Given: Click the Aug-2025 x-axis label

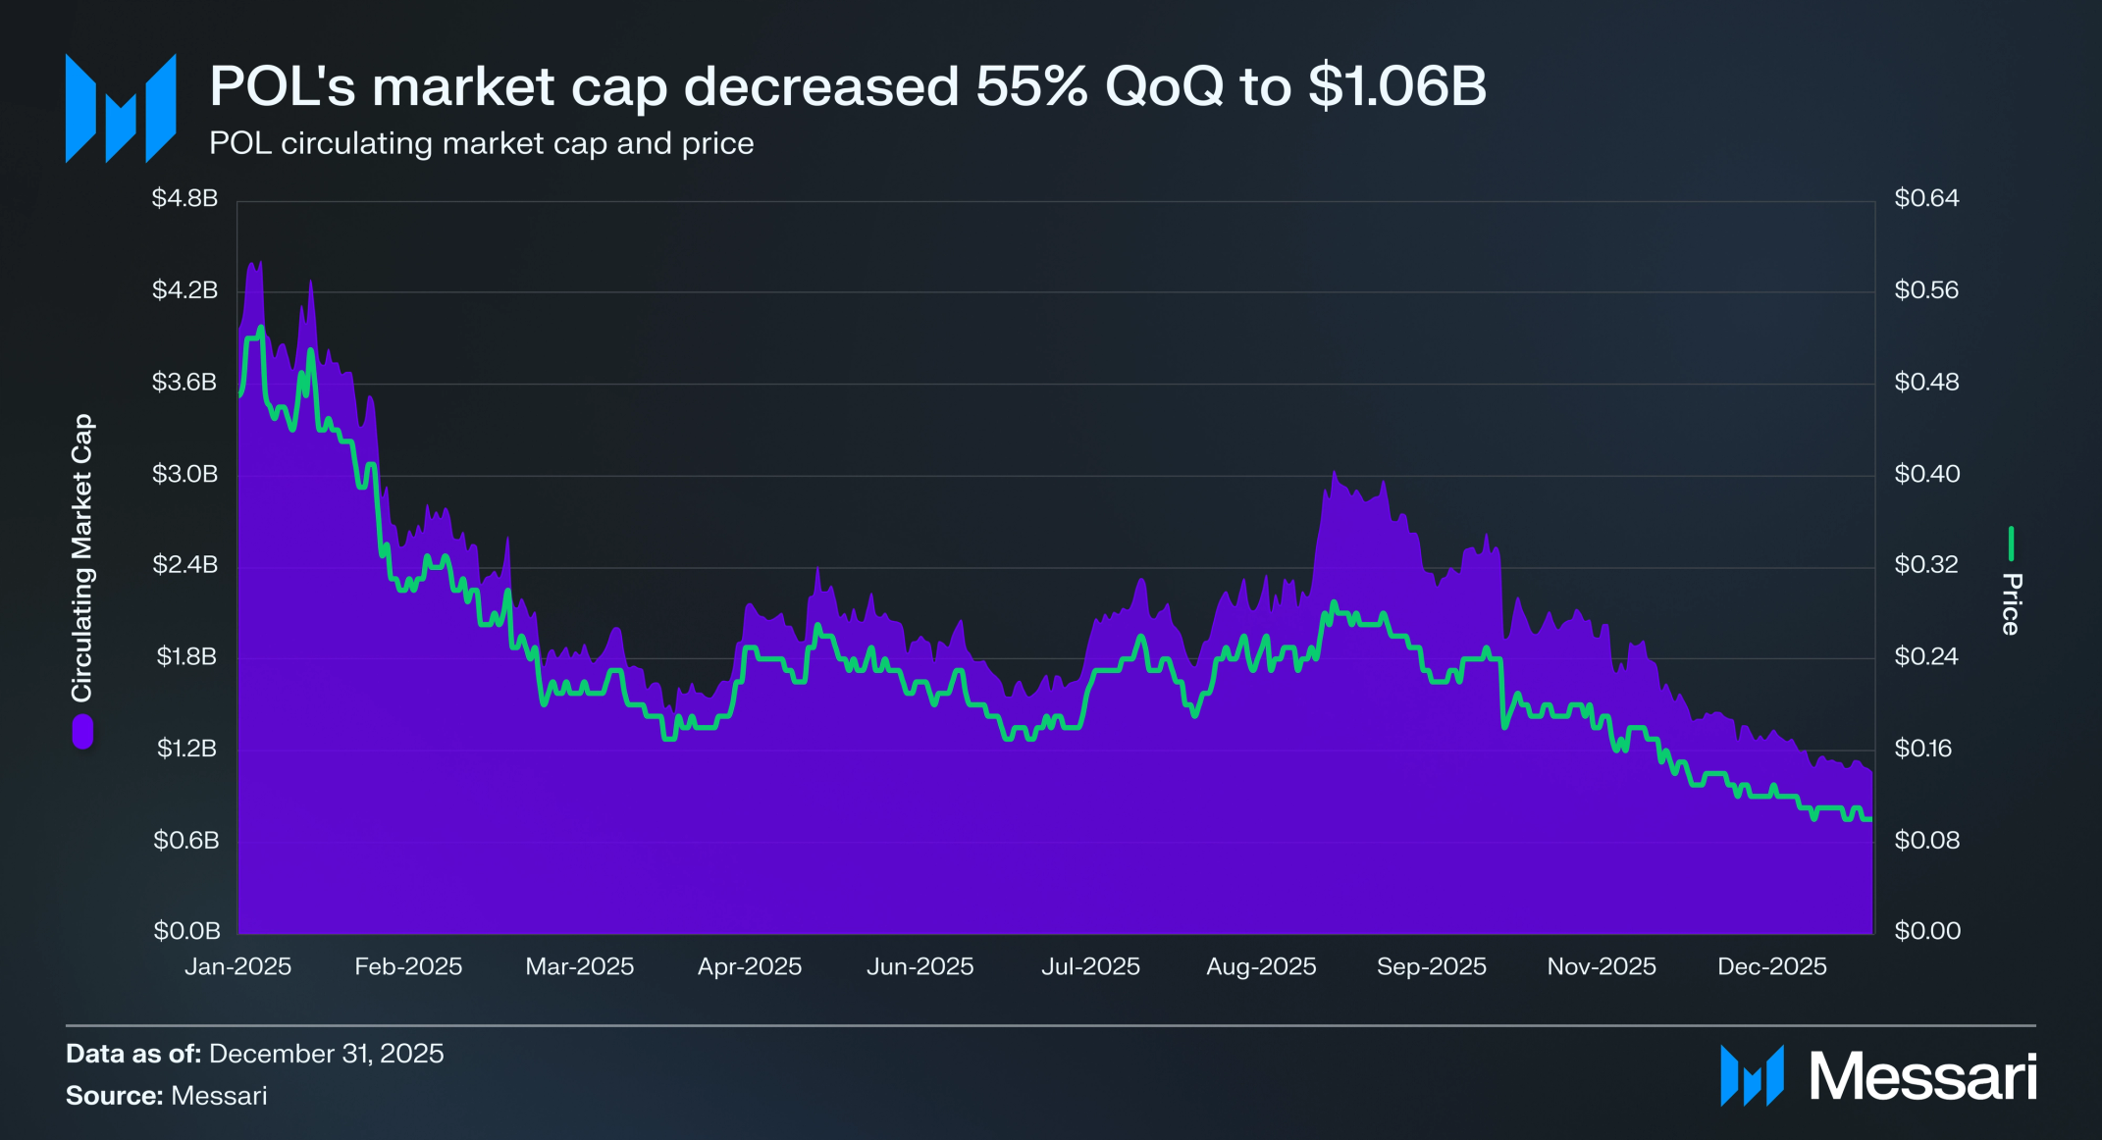Looking at the screenshot, I should tap(1260, 966).
